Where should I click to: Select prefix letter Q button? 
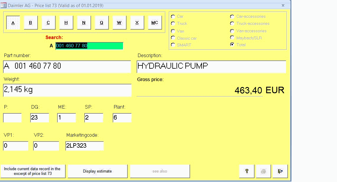pos(102,22)
